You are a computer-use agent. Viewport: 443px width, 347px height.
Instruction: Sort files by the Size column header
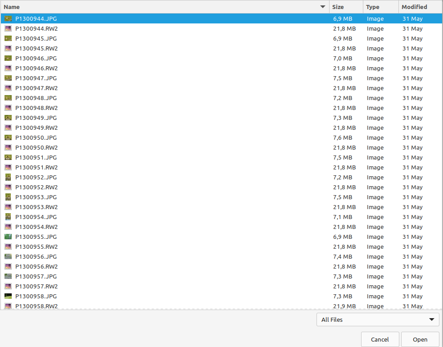346,7
